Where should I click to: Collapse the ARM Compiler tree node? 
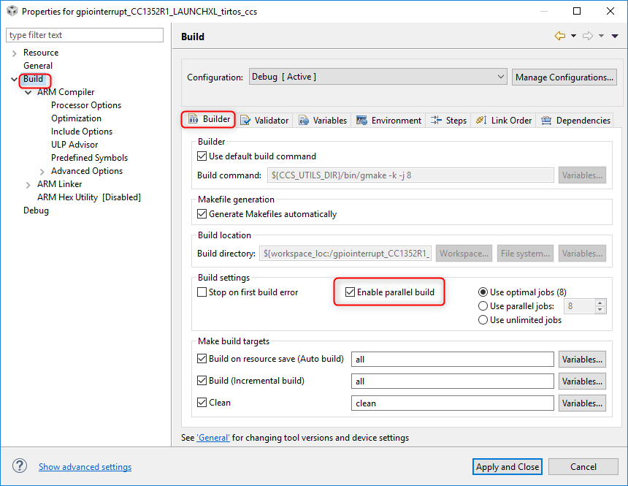(x=28, y=92)
